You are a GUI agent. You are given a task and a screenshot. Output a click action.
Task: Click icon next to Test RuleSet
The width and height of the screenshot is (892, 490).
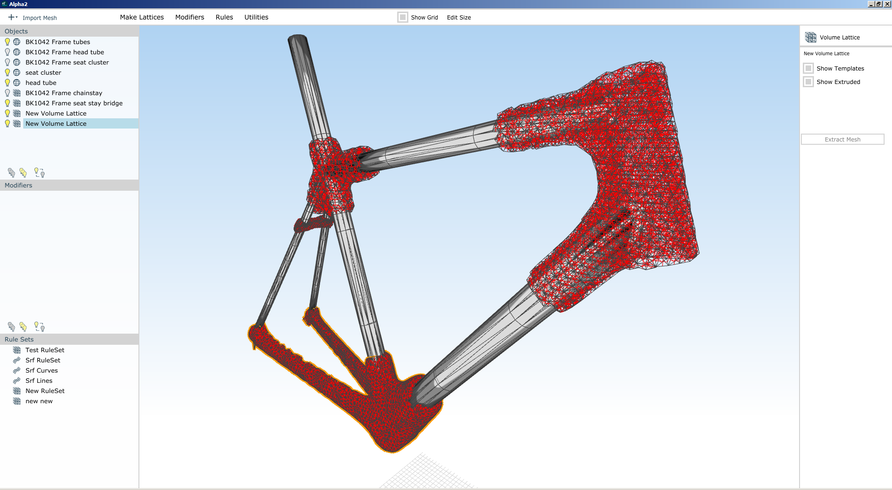pyautogui.click(x=17, y=350)
